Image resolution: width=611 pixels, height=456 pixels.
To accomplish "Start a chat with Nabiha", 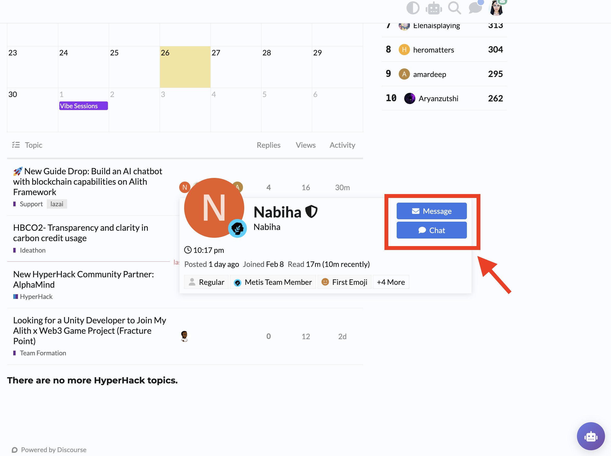I will 431,230.
